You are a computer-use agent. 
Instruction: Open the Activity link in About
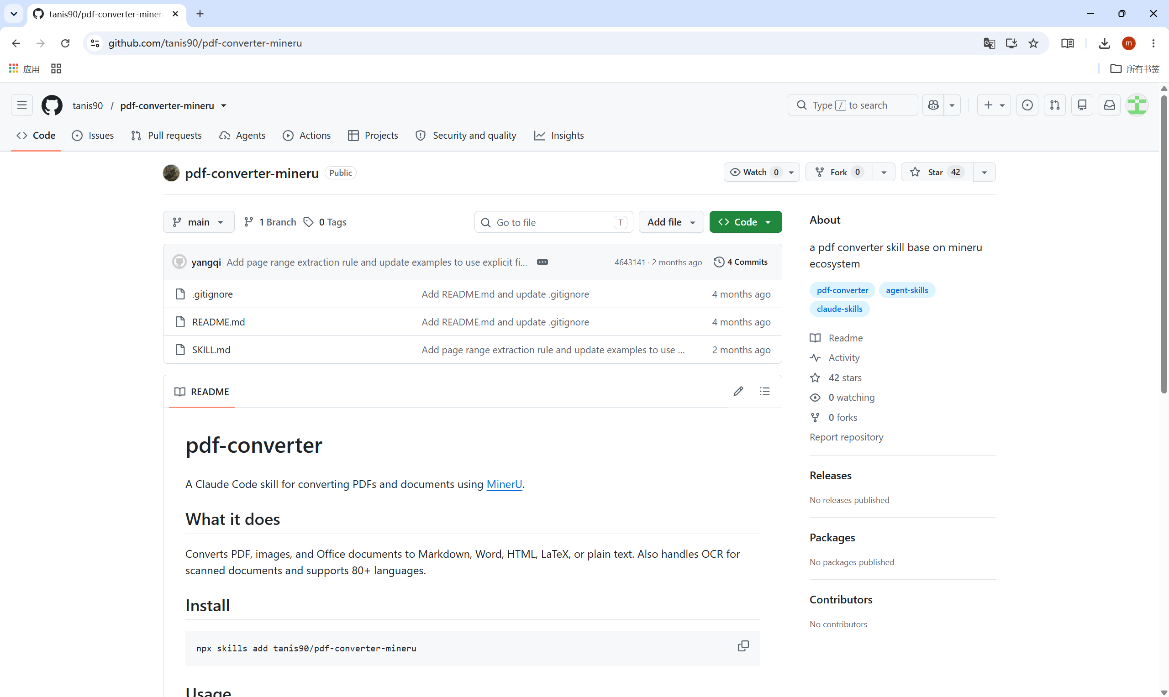pyautogui.click(x=844, y=357)
